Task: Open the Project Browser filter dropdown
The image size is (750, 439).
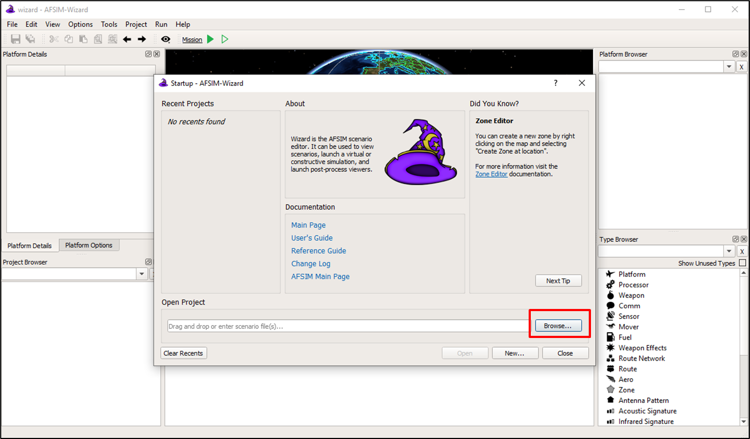Action: click(142, 274)
